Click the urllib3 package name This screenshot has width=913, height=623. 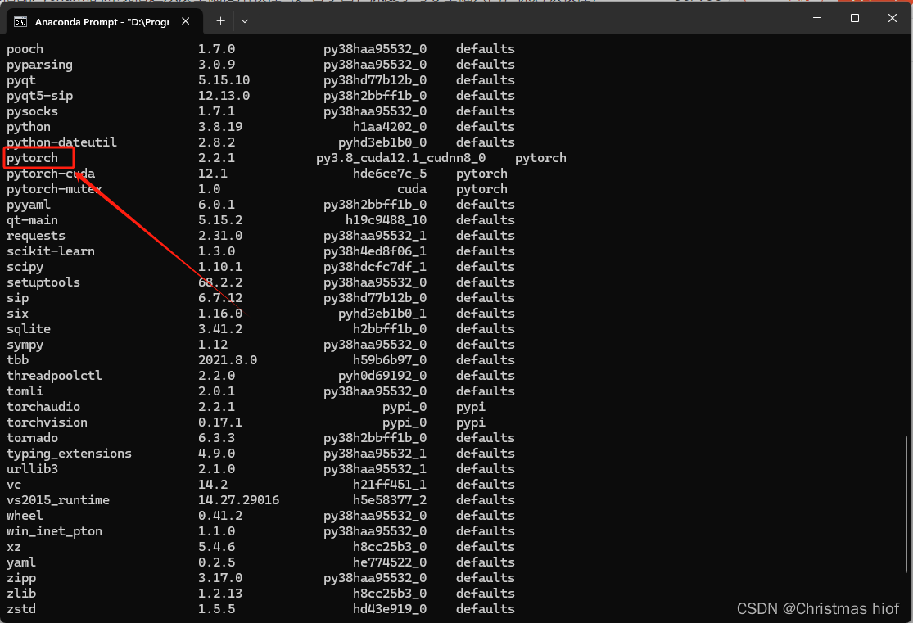[33, 469]
